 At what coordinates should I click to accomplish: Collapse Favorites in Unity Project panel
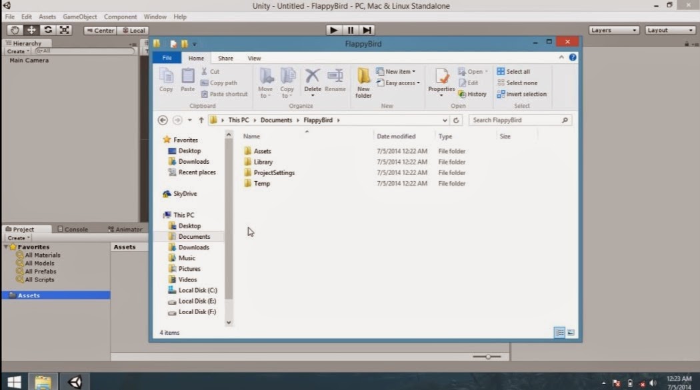click(6, 246)
